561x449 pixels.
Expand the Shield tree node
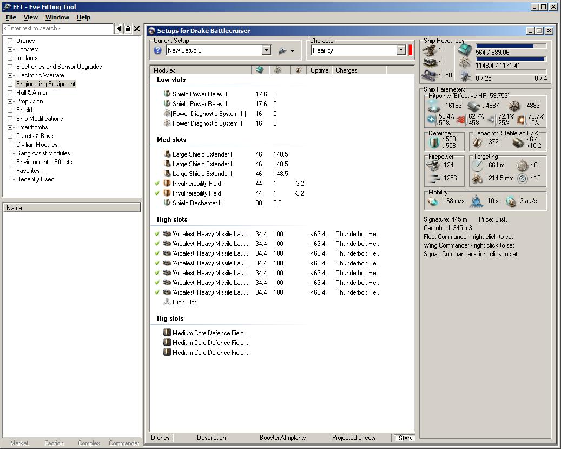click(x=10, y=110)
